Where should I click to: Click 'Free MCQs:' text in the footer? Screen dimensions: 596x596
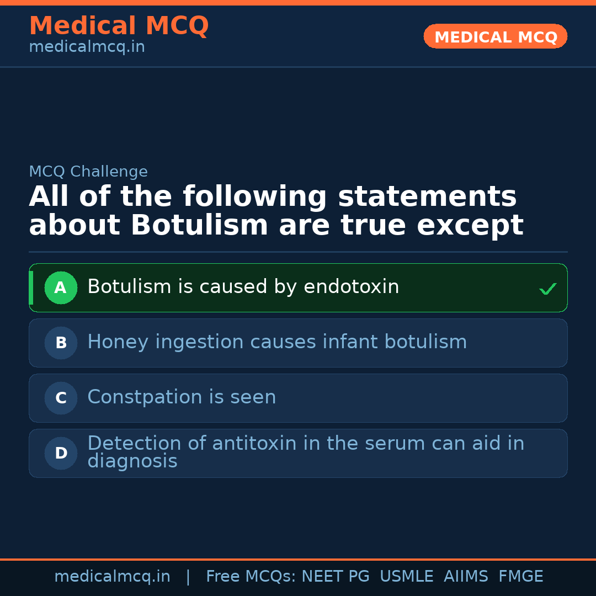point(251,577)
